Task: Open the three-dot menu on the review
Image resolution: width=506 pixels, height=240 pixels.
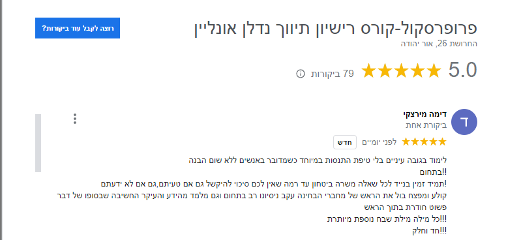Action: [75, 119]
